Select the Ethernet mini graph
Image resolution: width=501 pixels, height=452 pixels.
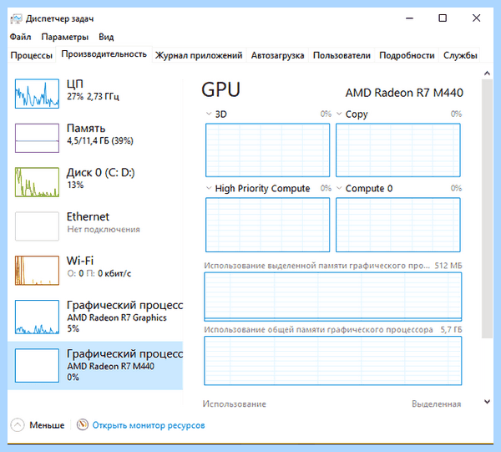point(37,226)
